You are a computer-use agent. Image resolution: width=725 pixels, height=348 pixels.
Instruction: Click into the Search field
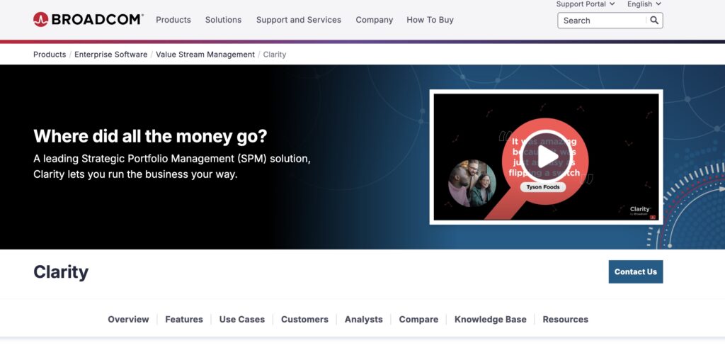(602, 21)
